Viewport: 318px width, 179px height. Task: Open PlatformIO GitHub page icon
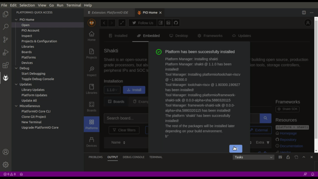pos(176,23)
